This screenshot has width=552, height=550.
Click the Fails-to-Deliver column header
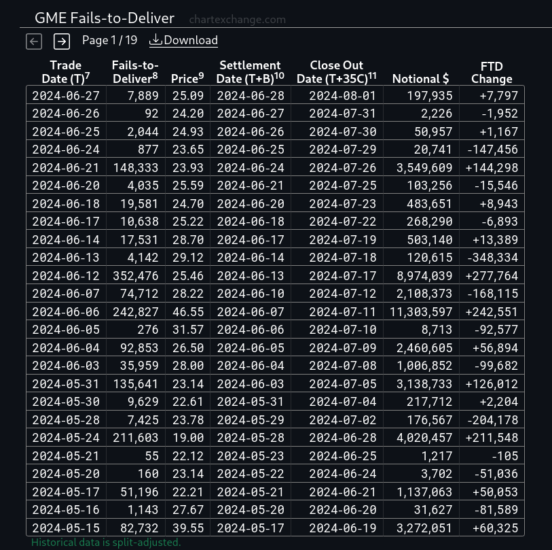point(135,72)
